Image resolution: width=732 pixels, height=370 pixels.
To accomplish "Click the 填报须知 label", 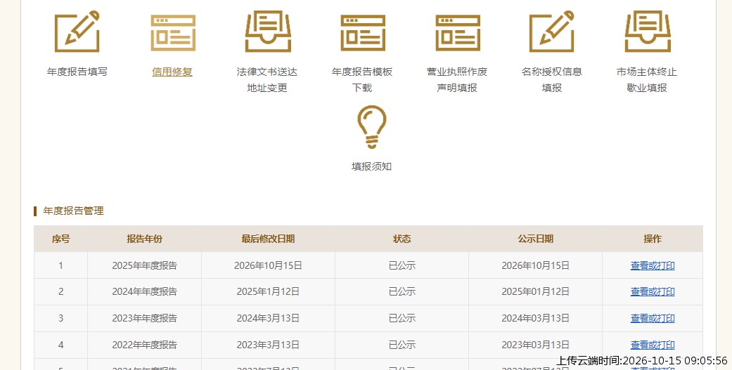I will pos(371,166).
